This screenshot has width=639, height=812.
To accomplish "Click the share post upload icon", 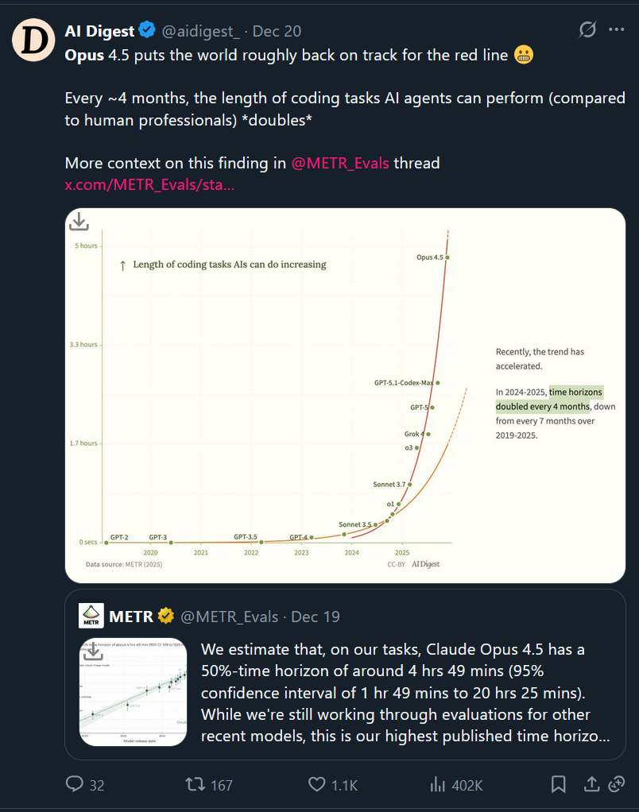I will 591,784.
